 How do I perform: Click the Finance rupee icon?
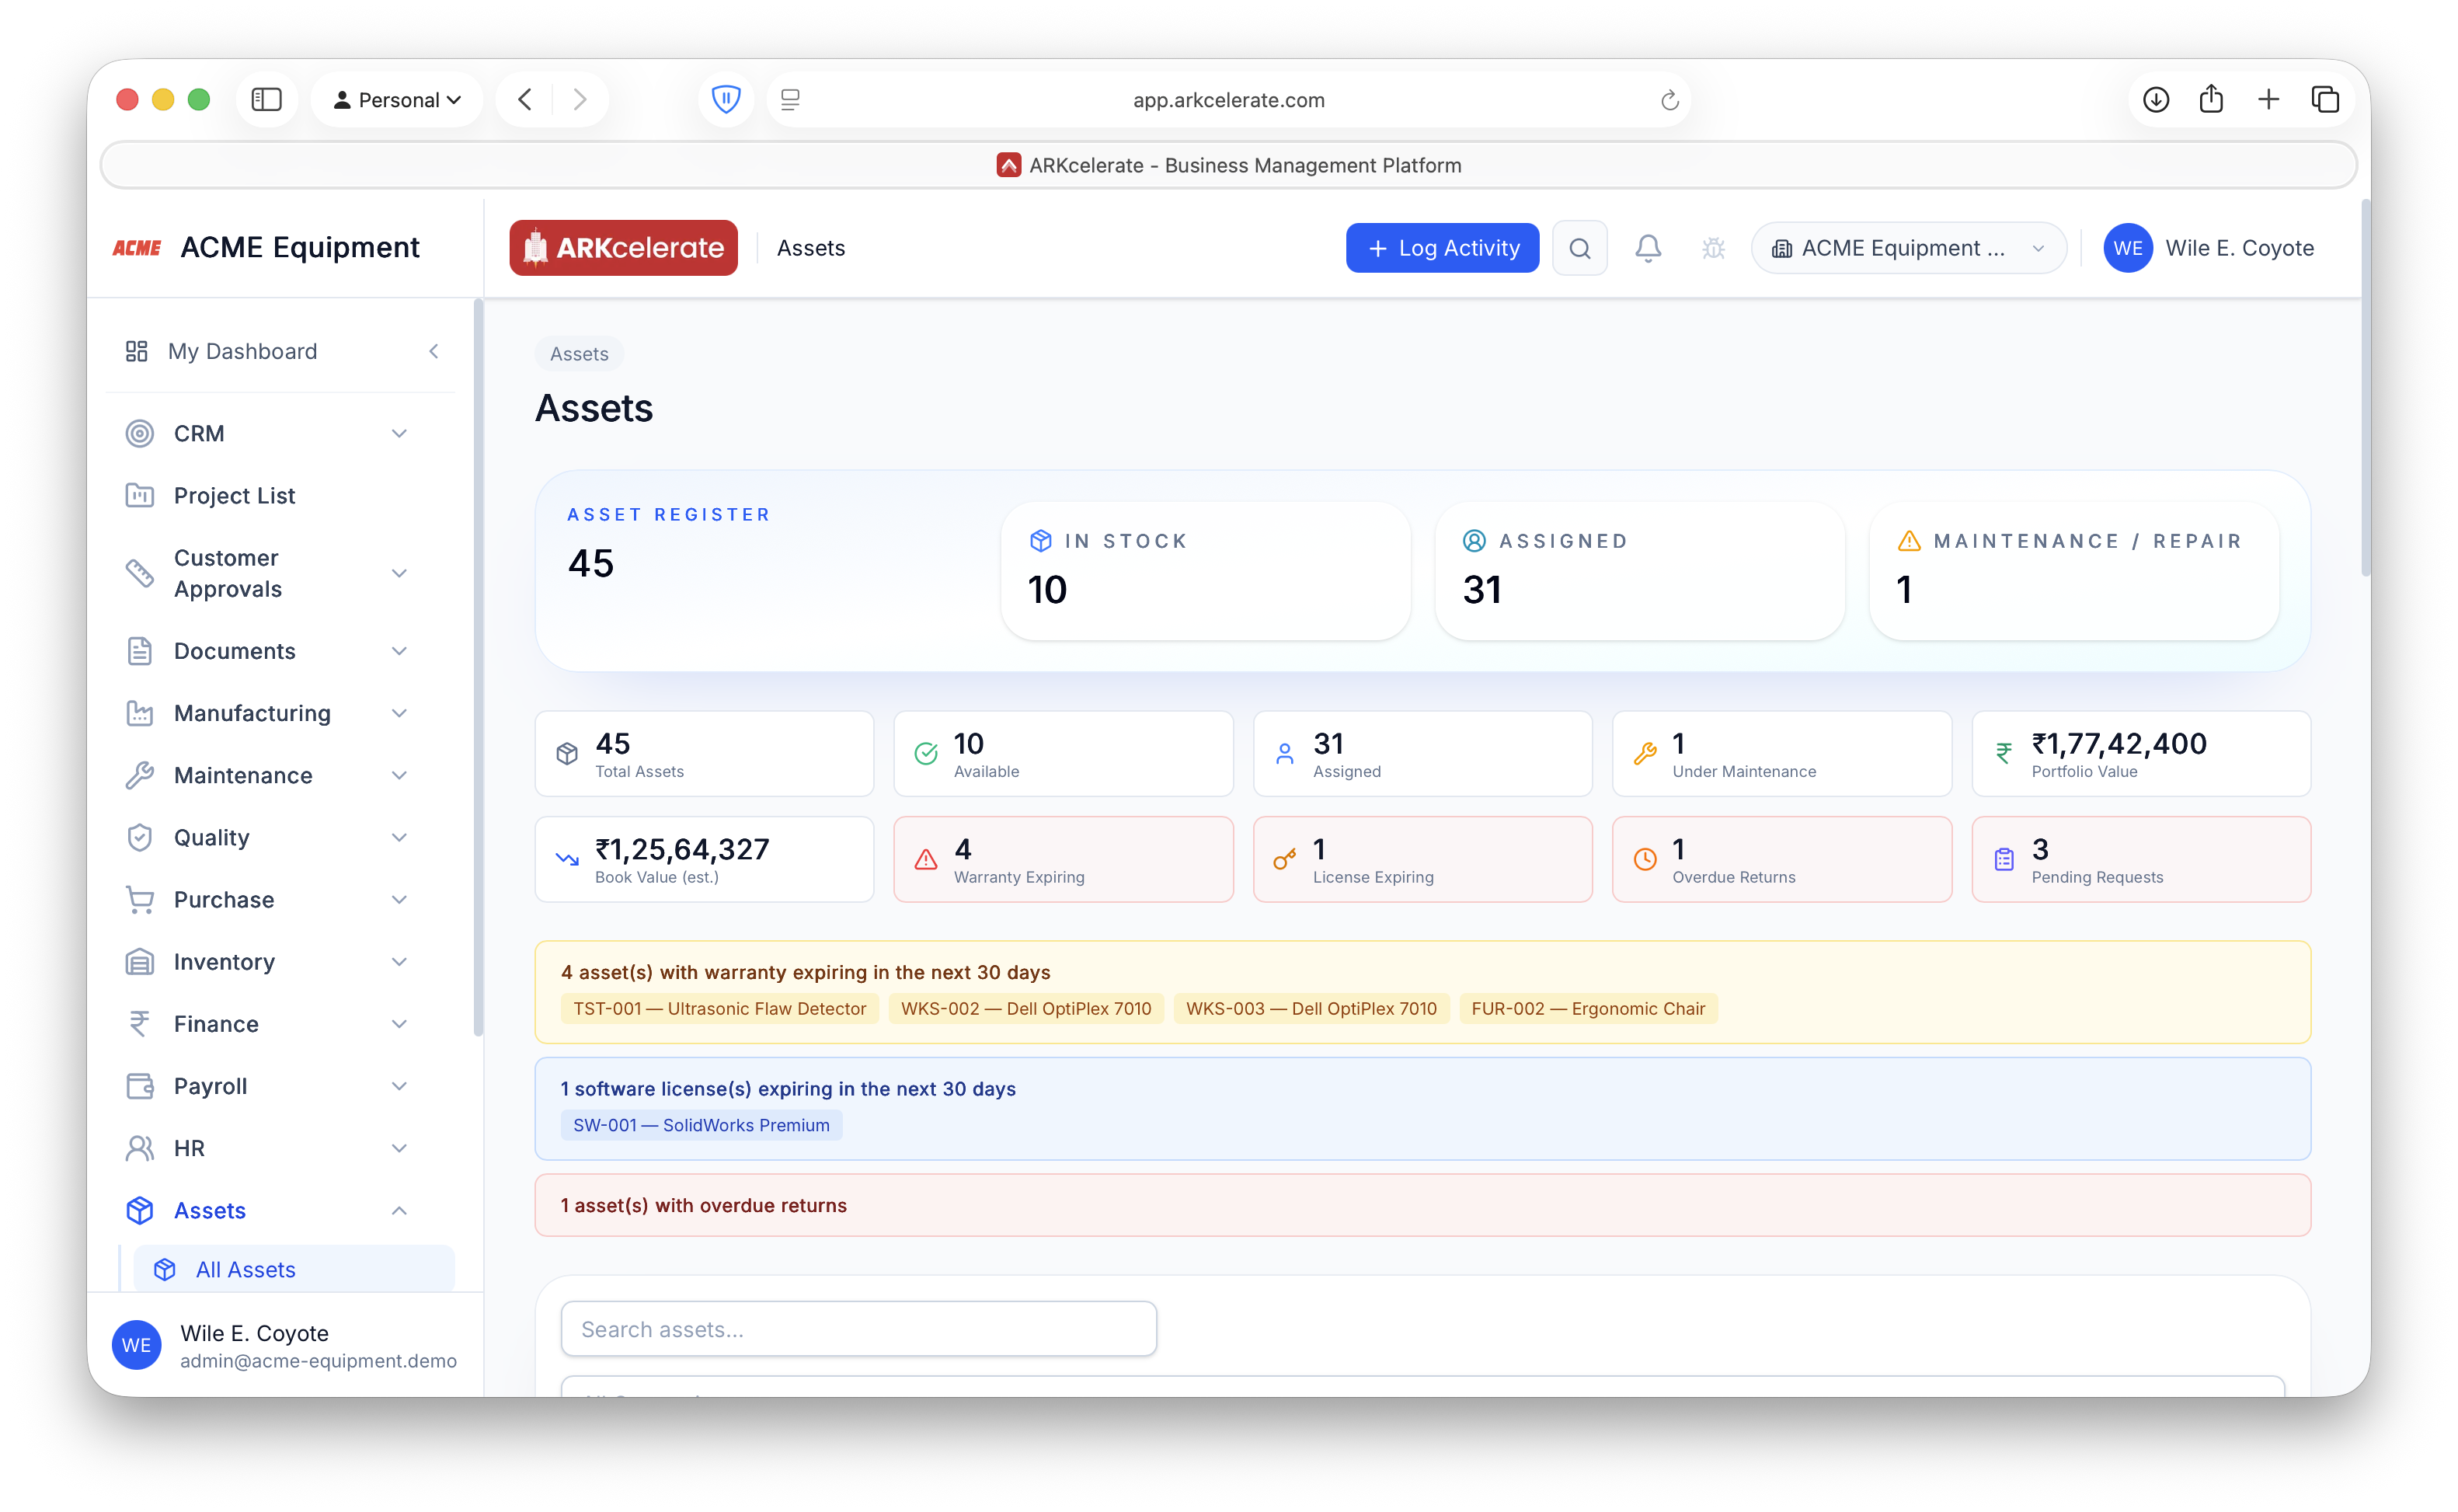click(x=140, y=1024)
